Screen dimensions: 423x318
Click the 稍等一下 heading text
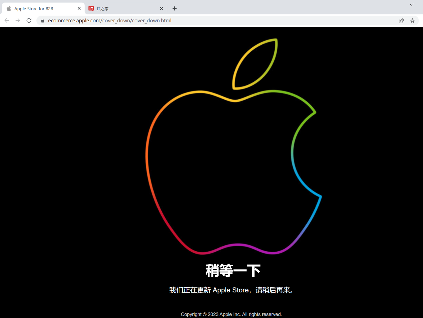[x=232, y=270]
